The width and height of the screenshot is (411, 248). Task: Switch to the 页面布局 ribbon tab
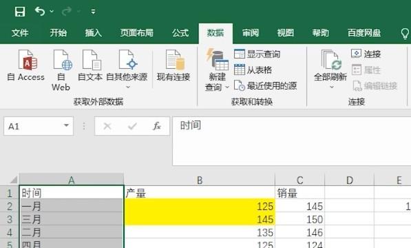136,33
